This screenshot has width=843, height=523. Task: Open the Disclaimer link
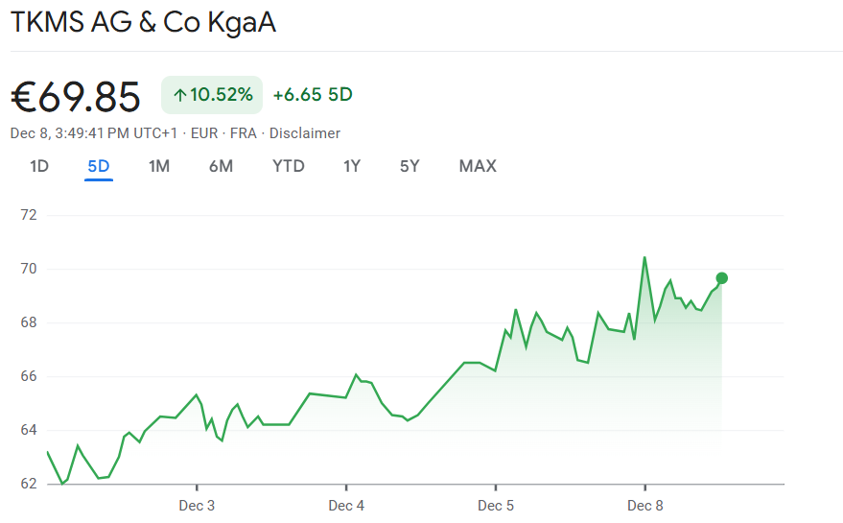305,133
